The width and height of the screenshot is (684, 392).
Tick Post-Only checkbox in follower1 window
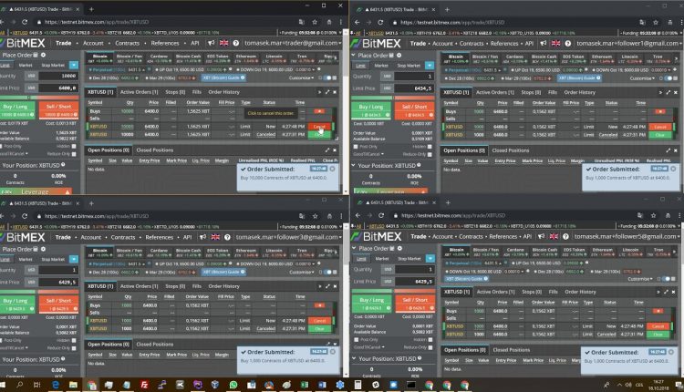coord(356,147)
